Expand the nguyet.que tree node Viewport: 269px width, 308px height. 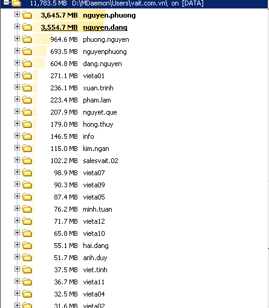click(17, 112)
